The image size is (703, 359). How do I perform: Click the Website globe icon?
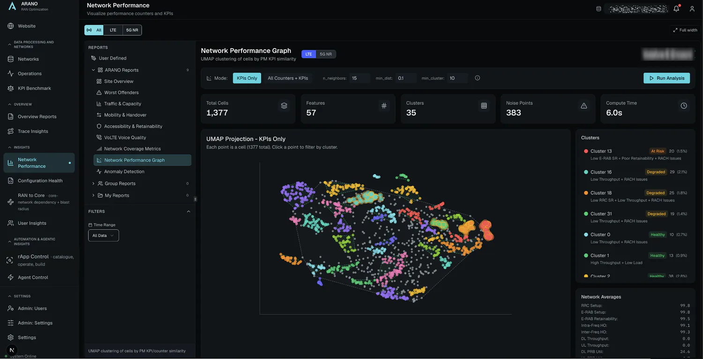coord(11,26)
